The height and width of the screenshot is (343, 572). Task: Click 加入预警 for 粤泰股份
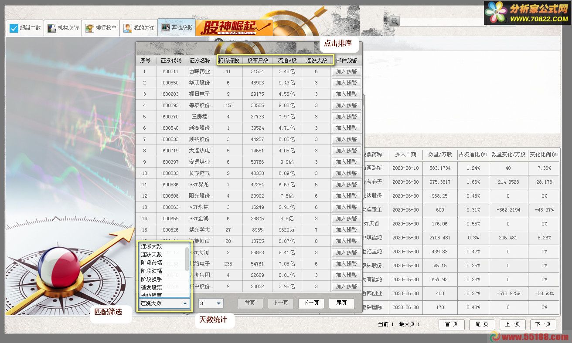tap(346, 105)
